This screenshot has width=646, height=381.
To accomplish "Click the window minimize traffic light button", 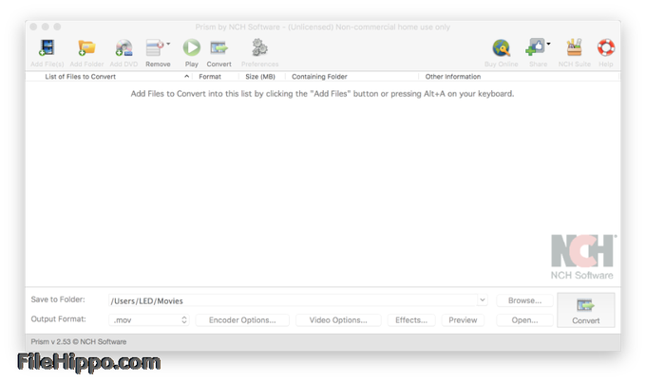I will 46,27.
